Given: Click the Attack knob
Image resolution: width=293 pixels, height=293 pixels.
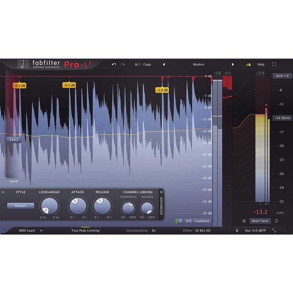Looking at the screenshot, I should pos(78,206).
